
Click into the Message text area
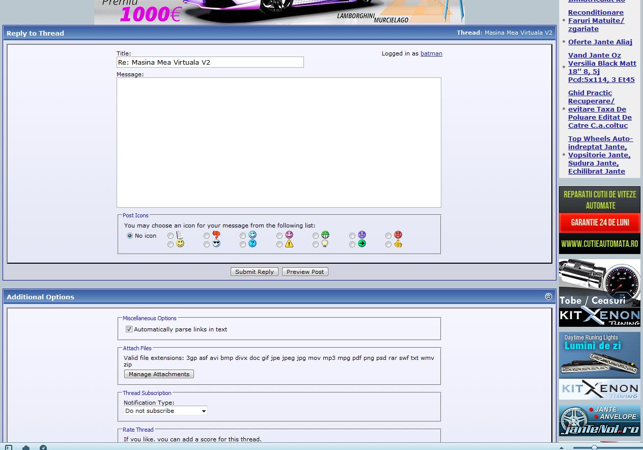(x=279, y=143)
